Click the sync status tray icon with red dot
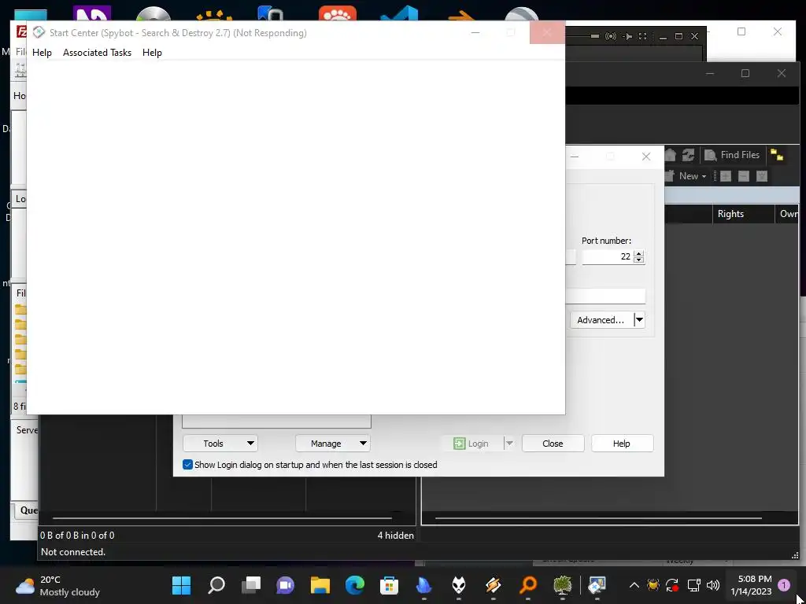Image resolution: width=806 pixels, height=604 pixels. click(672, 585)
